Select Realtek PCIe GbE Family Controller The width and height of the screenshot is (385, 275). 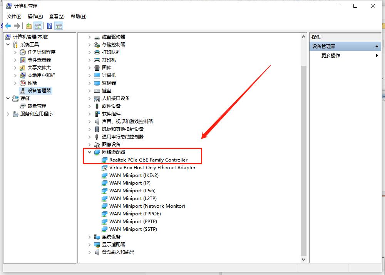coord(148,160)
